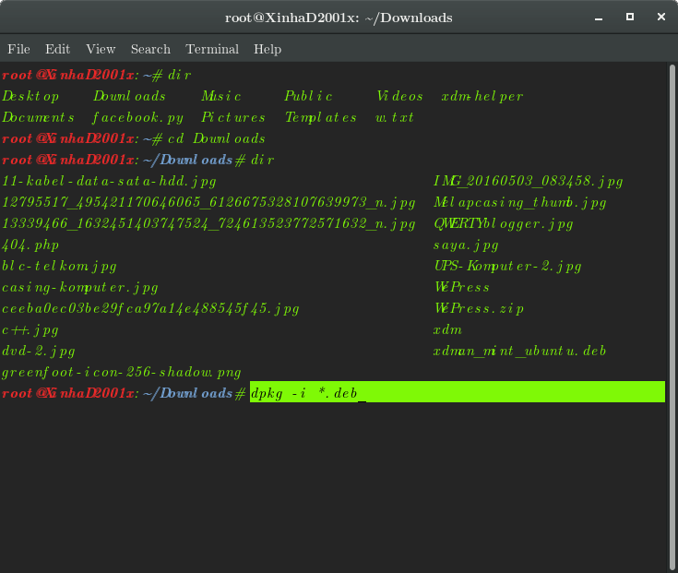Click the casing-komputer.jpg file name
Screen dimensions: 678x573
tap(80, 287)
